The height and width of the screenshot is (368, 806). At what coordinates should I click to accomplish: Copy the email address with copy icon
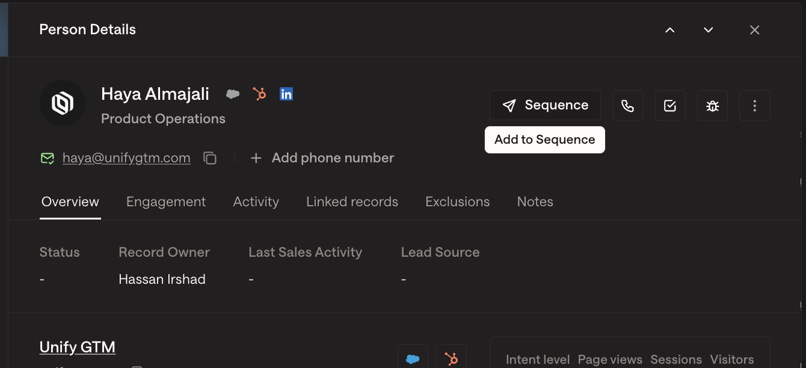click(x=209, y=158)
